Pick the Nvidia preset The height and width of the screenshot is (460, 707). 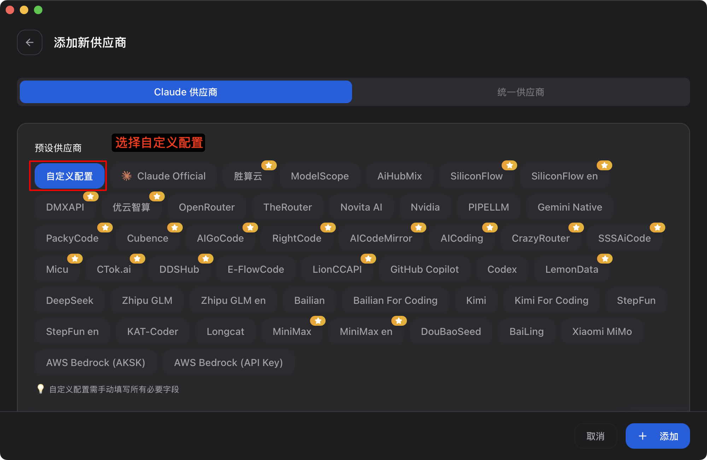click(x=425, y=207)
